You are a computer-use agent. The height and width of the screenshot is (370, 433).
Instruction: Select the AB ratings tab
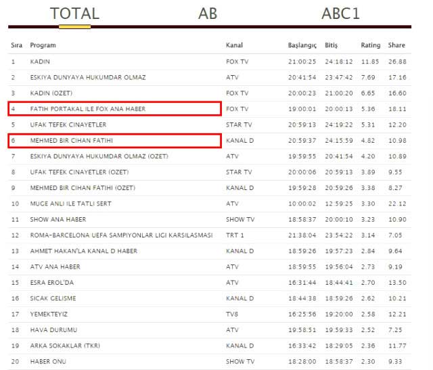pos(208,14)
